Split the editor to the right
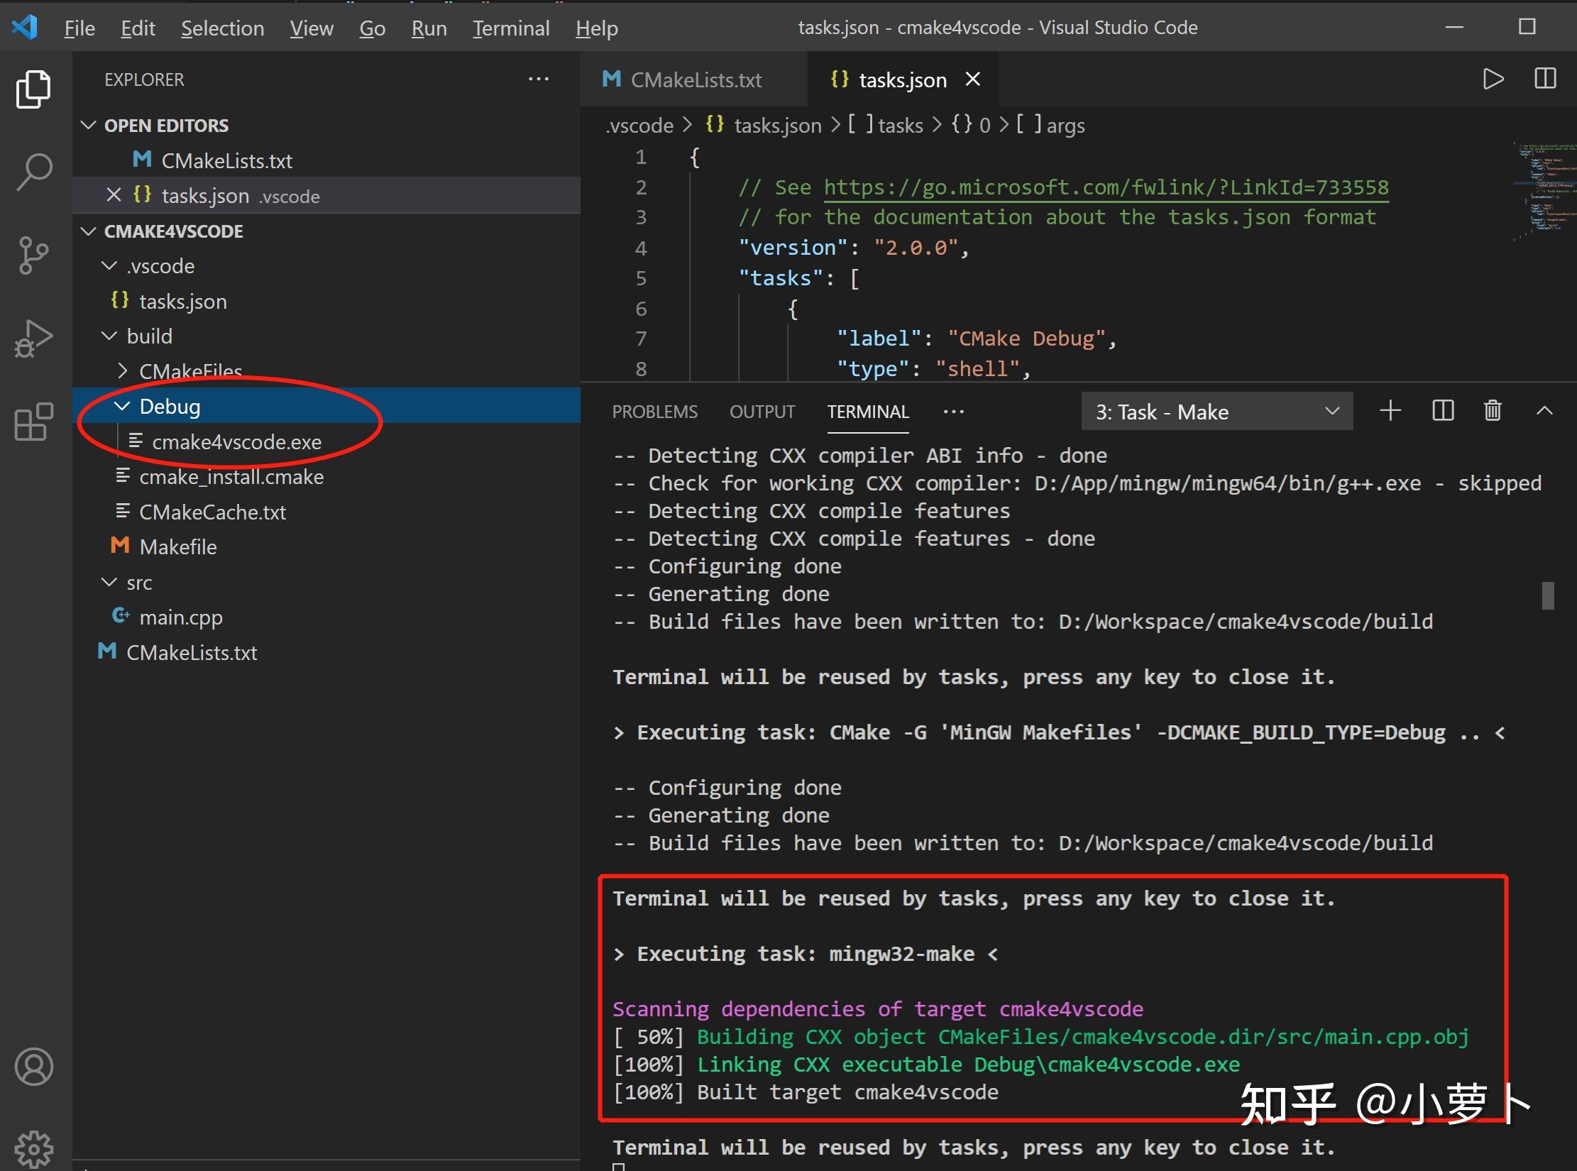The image size is (1577, 1171). point(1545,79)
